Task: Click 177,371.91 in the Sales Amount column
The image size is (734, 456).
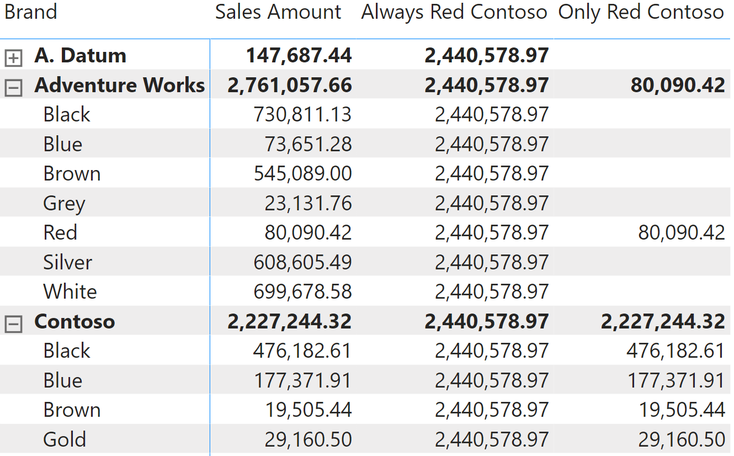Action: (302, 380)
